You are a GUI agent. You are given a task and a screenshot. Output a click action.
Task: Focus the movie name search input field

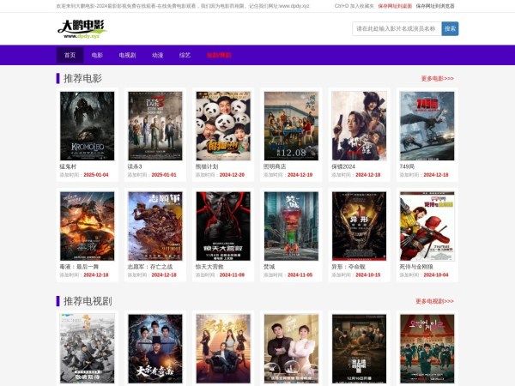tap(397, 28)
